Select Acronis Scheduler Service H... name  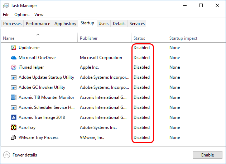47,107
